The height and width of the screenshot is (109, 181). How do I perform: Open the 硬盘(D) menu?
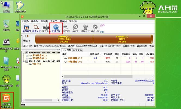(x=35, y=21)
